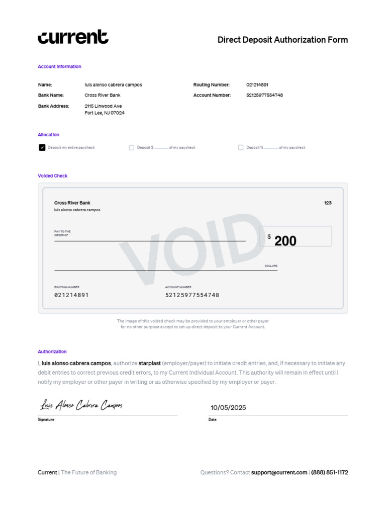Image resolution: width=386 pixels, height=515 pixels.
Task: Click the $200 amount box on check
Action: 296,236
